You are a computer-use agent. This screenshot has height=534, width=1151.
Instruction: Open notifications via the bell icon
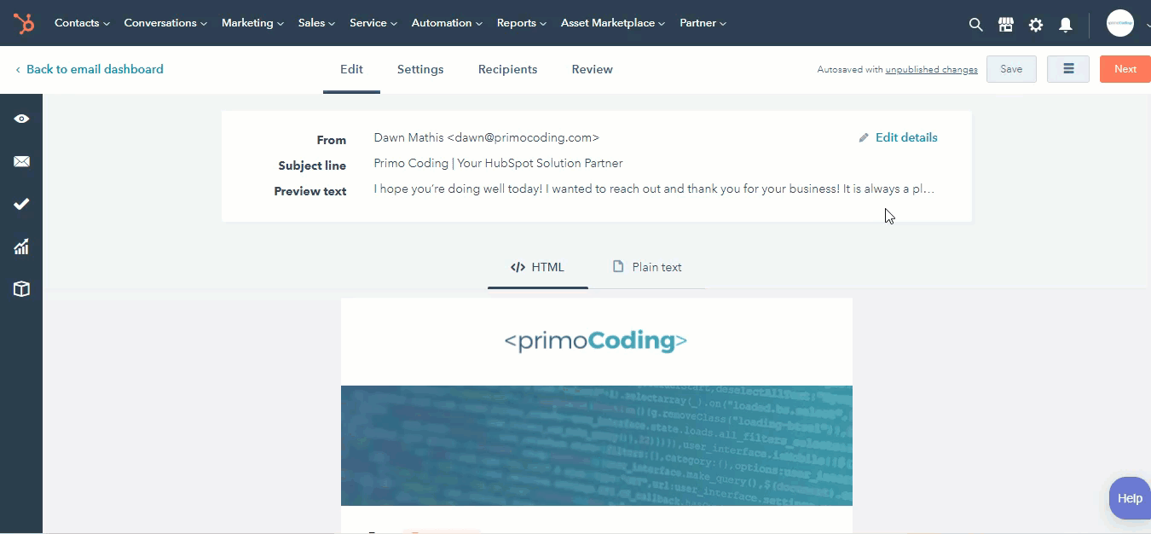(x=1065, y=25)
